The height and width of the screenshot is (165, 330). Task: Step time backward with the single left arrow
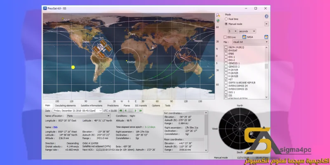125,111
